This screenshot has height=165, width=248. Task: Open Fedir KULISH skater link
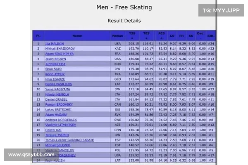click(55, 160)
